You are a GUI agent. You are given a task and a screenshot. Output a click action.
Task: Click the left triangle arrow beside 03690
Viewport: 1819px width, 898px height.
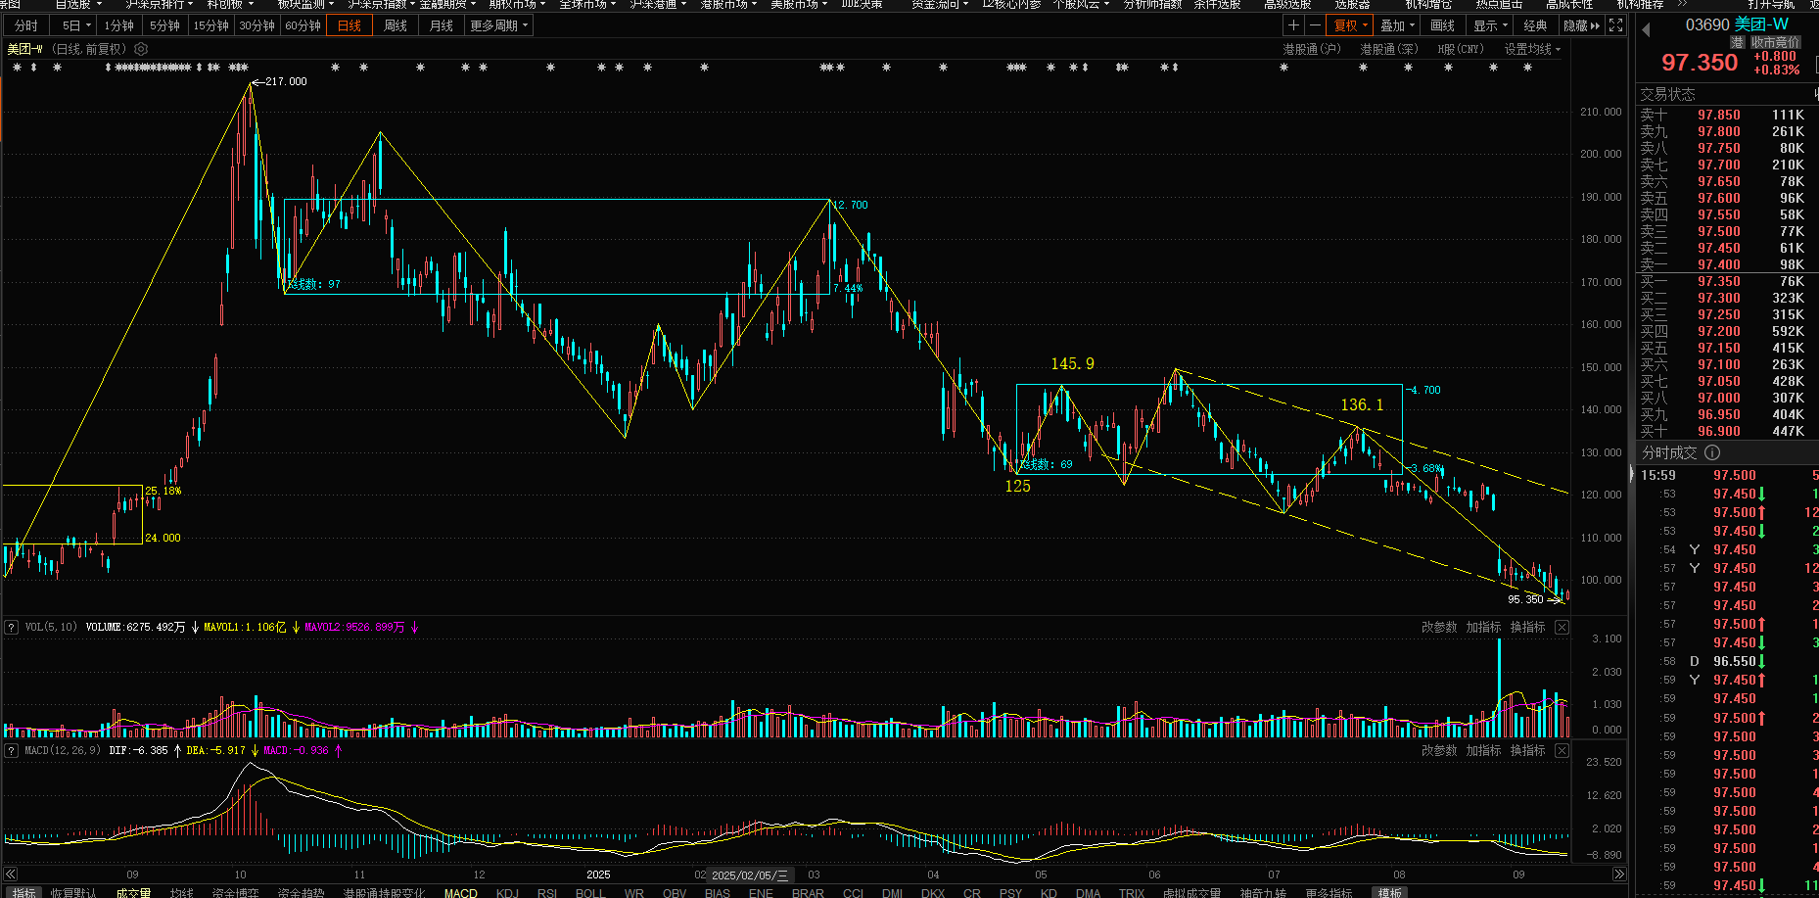pos(1646,30)
